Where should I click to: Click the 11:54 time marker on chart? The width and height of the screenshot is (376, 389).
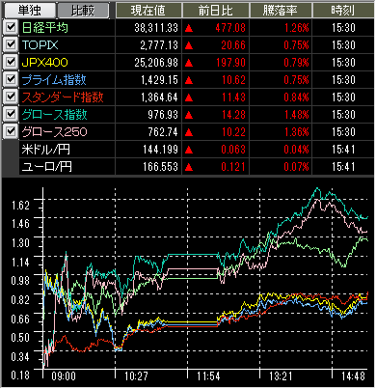208,375
